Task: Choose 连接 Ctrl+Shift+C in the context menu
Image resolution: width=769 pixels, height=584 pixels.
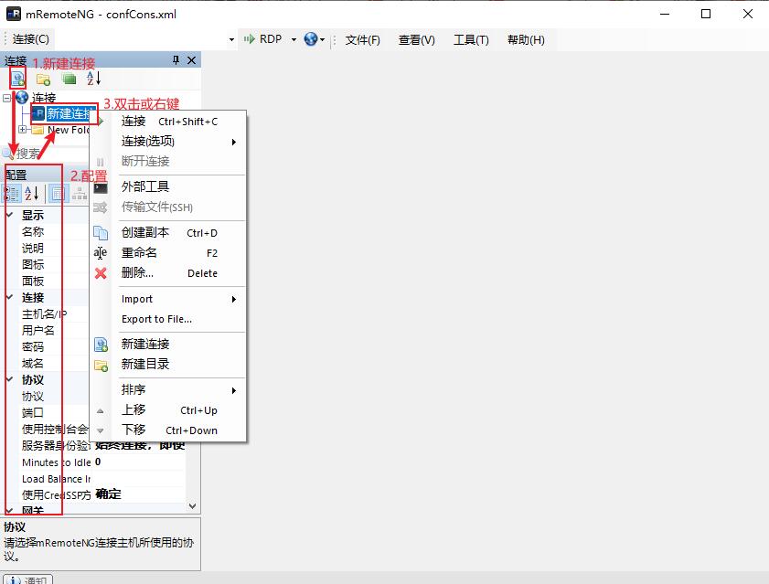Action: pyautogui.click(x=167, y=122)
